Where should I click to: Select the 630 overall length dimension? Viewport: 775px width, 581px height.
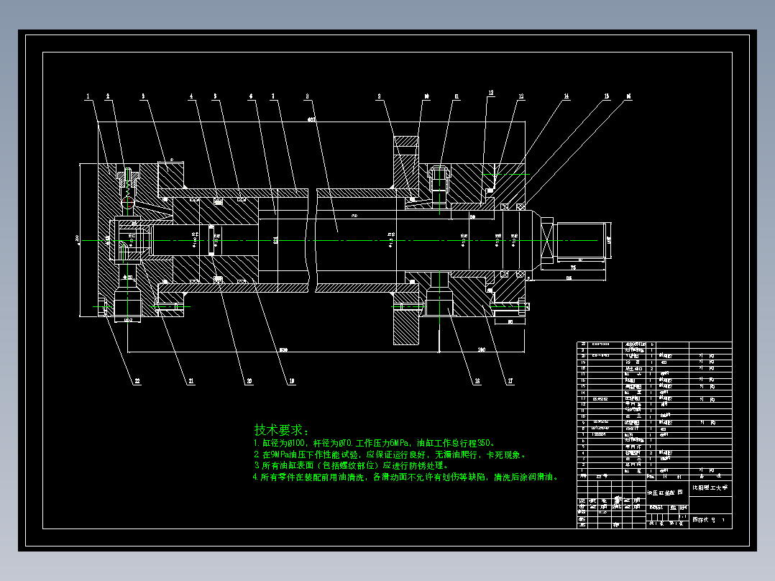point(283,349)
